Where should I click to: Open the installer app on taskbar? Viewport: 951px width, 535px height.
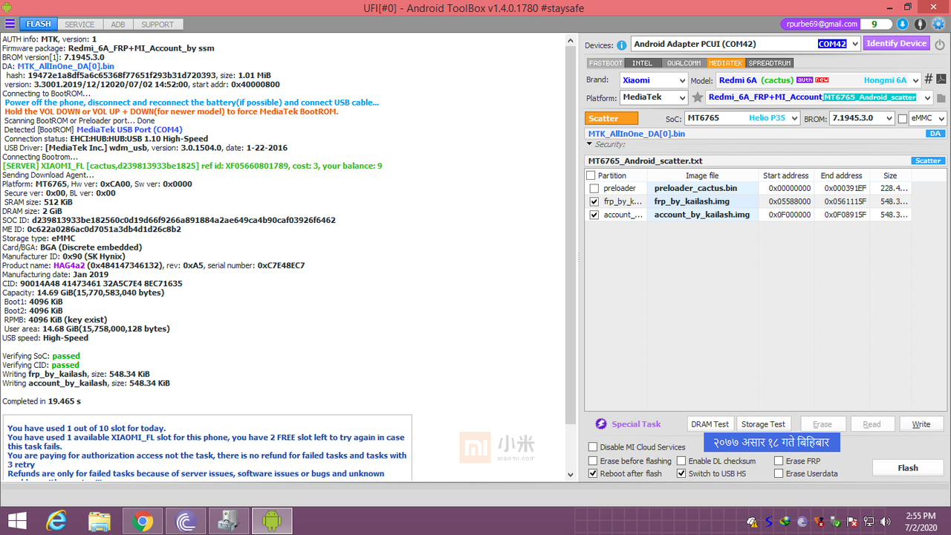pos(228,522)
